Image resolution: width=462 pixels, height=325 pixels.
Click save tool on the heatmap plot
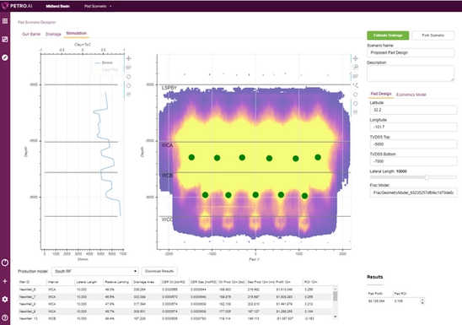pyautogui.click(x=355, y=112)
